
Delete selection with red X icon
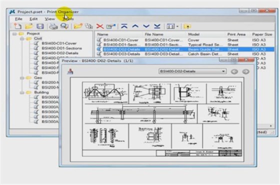tap(100, 26)
